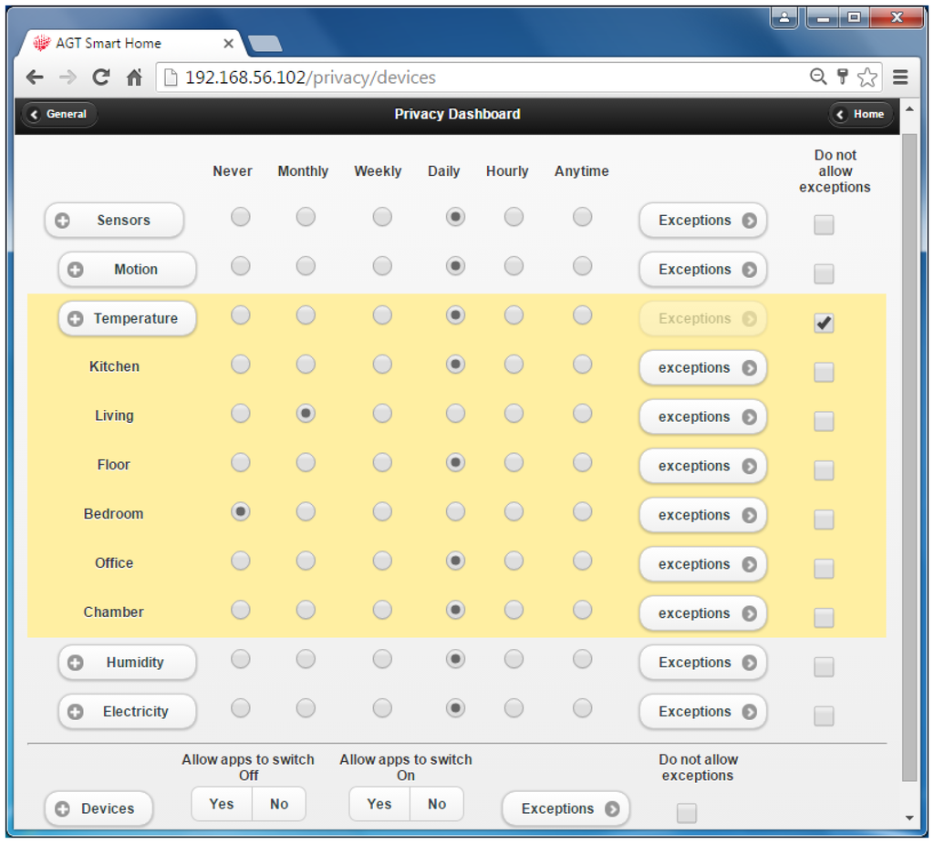Click the page vertical scrollbar thumb
934x844 pixels.
click(909, 458)
